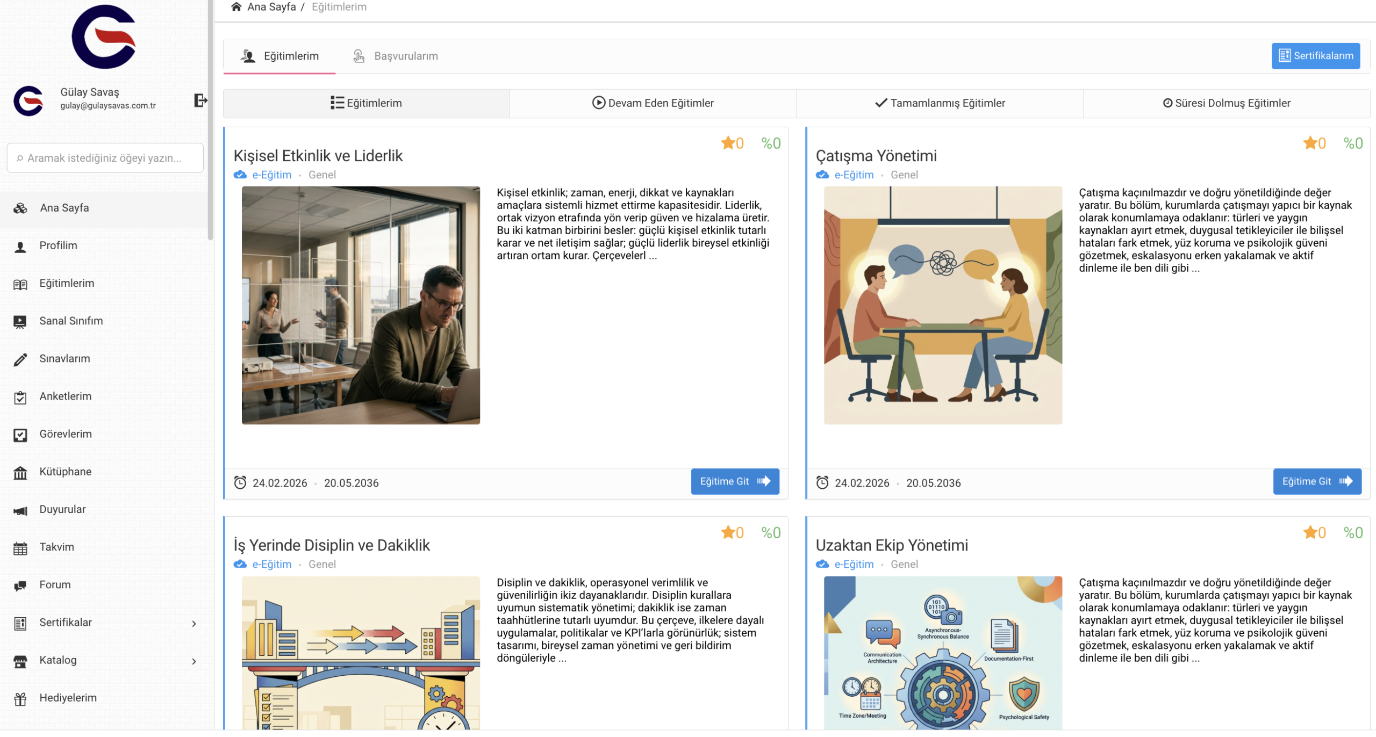Click Eğitime Git for Kişisel Etkinlik ve Liderlik
This screenshot has height=737, width=1376.
[735, 481]
